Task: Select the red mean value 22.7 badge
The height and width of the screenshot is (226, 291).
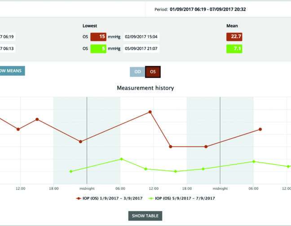Action: [x=234, y=37]
